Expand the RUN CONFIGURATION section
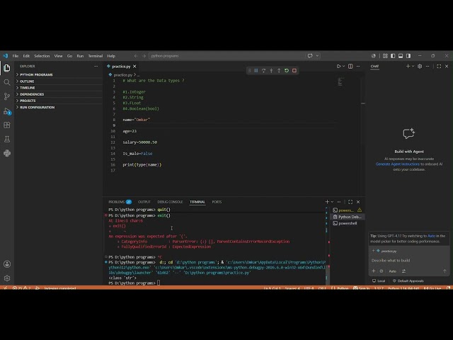The width and height of the screenshot is (453, 340). 59,107
